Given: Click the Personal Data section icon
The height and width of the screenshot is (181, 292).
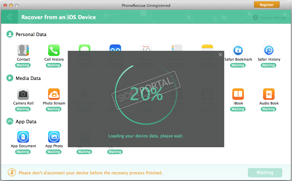Looking at the screenshot, I should tap(10, 34).
